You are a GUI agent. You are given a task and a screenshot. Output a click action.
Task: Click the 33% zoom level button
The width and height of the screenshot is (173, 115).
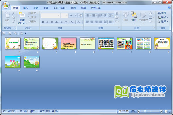coord(133,111)
